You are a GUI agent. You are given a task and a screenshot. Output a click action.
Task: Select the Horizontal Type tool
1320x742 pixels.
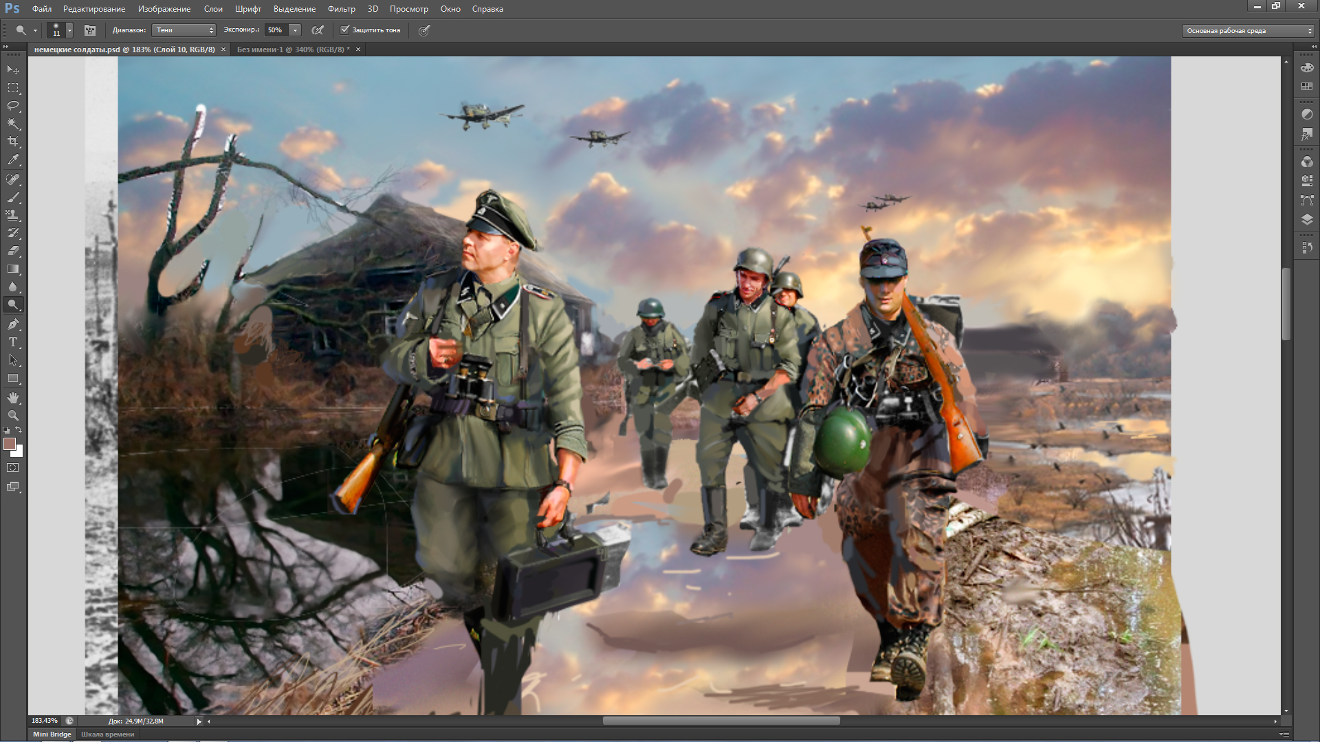tap(13, 342)
